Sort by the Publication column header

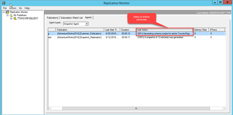click(80, 30)
